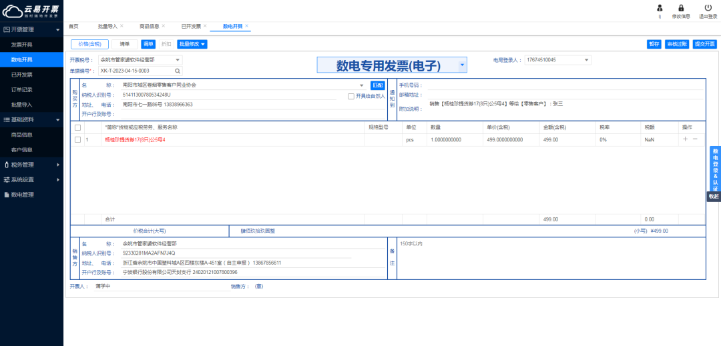Click the 折扣 button
The width and height of the screenshot is (721, 346).
click(166, 44)
